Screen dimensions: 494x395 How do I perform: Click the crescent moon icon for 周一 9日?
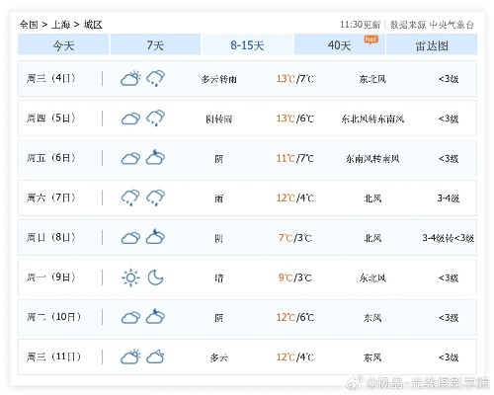[x=155, y=277]
